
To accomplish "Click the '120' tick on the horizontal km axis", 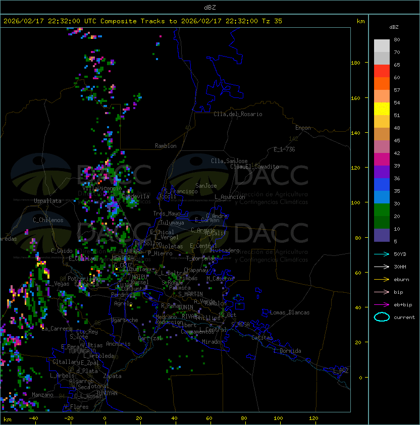I will point(313,418).
